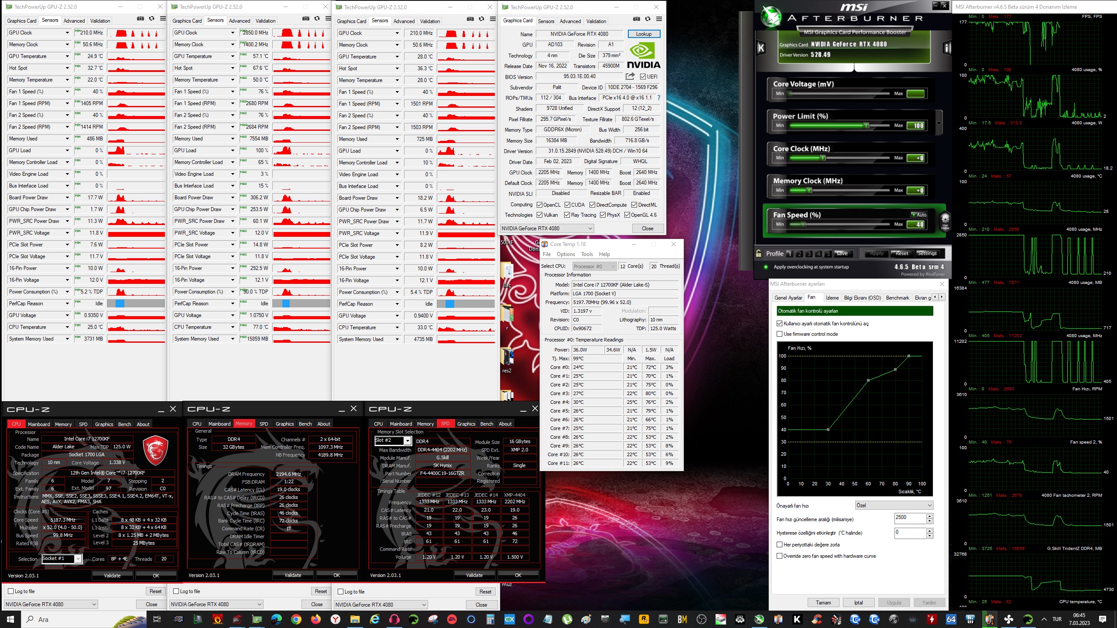Toggle the UEFI checkbox in GPU-Z
Viewport: 1117px width, 628px height.
click(643, 77)
